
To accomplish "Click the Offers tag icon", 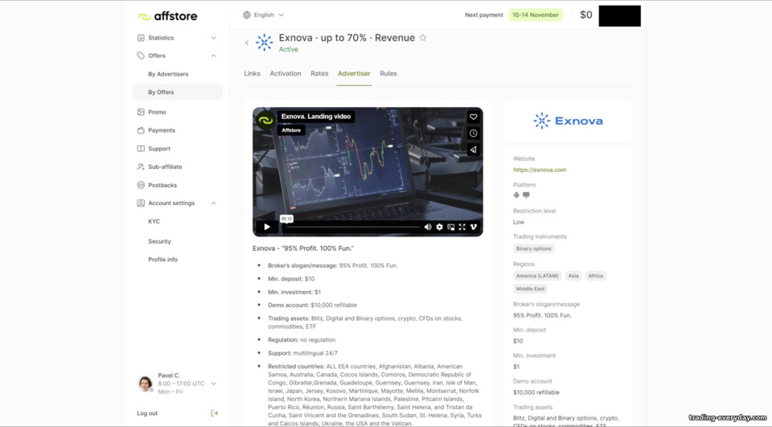I will [x=141, y=55].
